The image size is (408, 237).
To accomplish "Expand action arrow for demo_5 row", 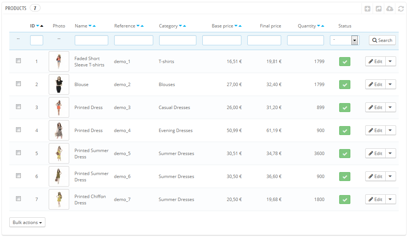I will coord(391,154).
